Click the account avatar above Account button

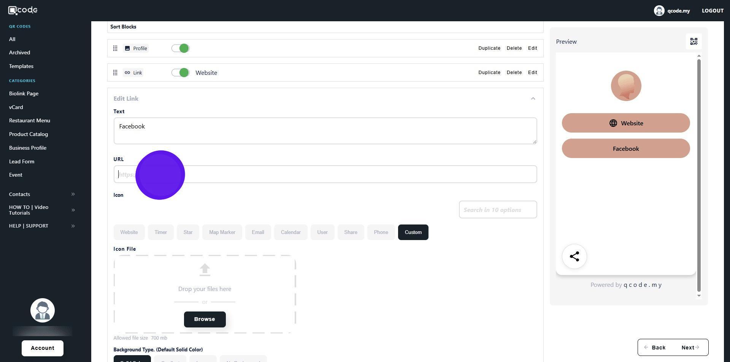(x=43, y=310)
